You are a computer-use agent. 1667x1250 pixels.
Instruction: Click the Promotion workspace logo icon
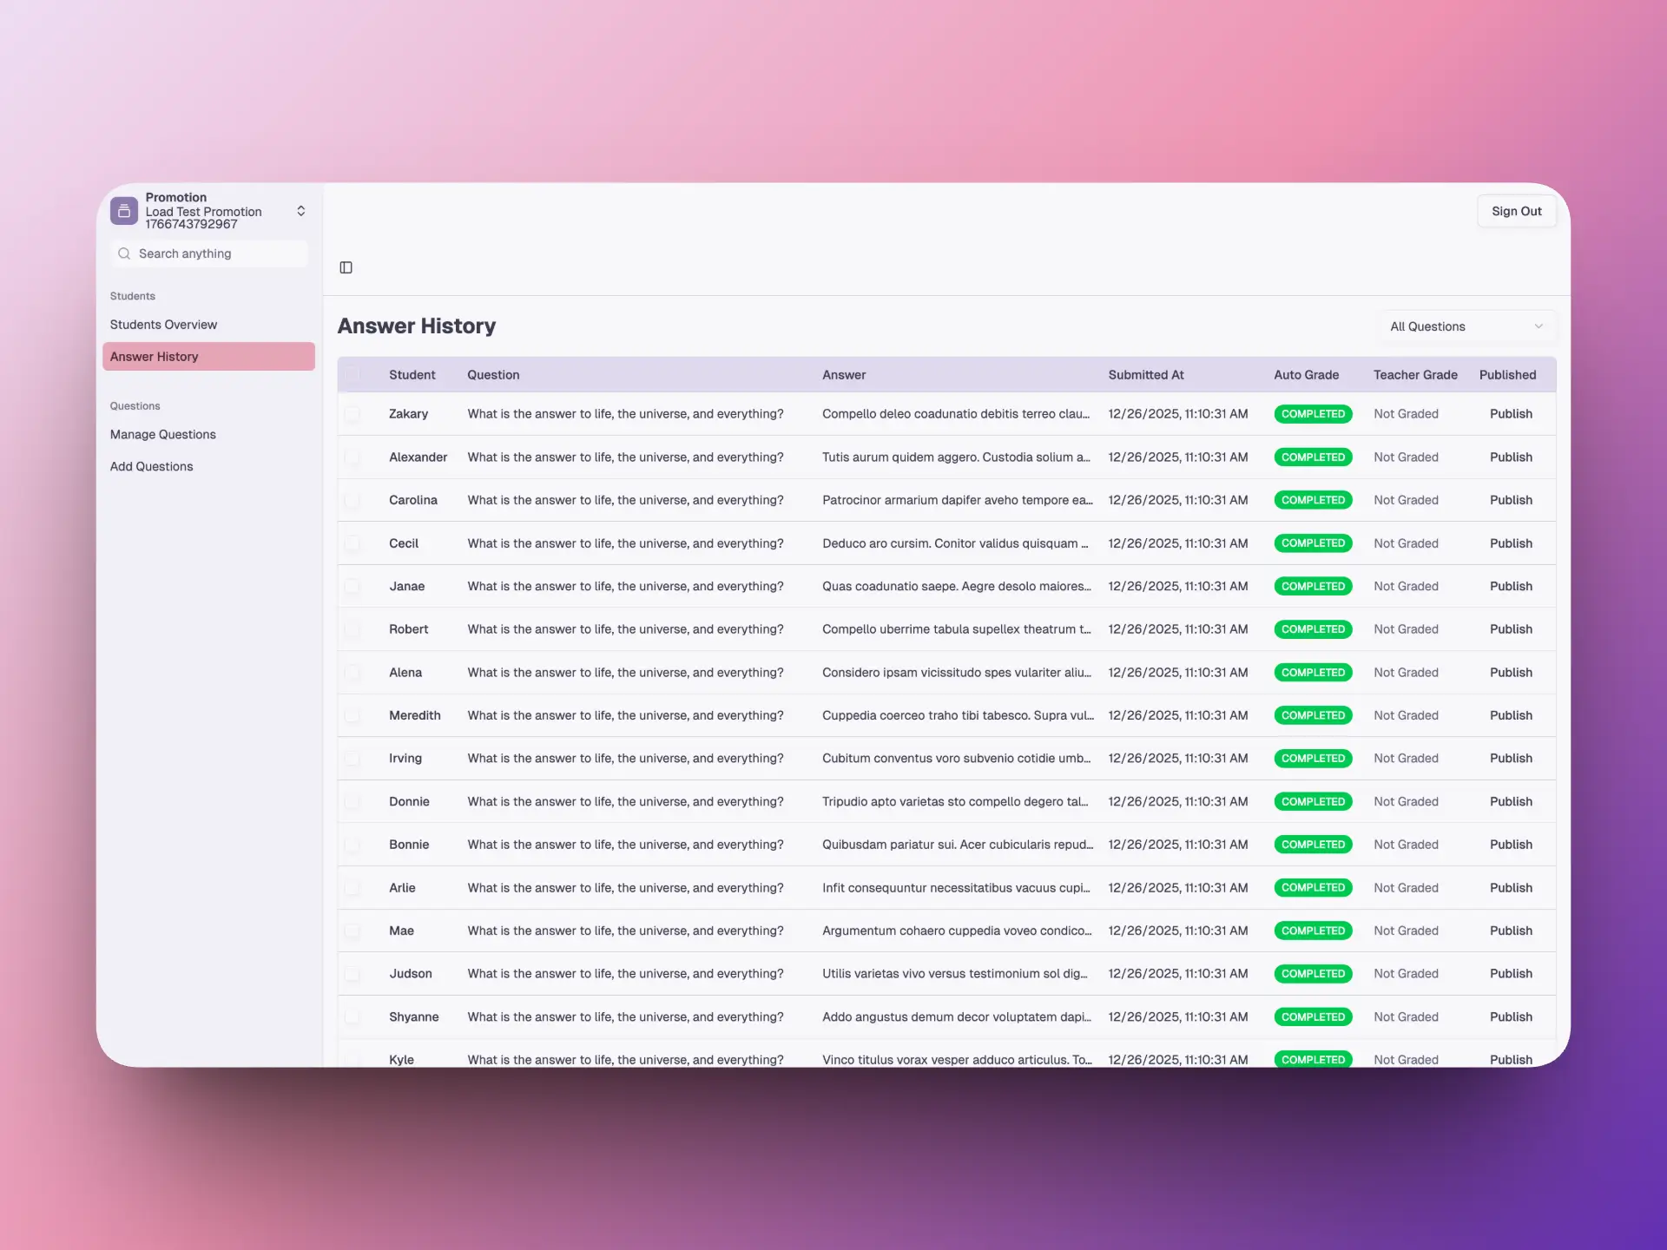tap(124, 211)
